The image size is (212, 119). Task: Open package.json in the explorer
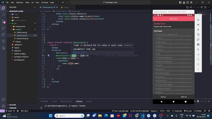(19, 60)
